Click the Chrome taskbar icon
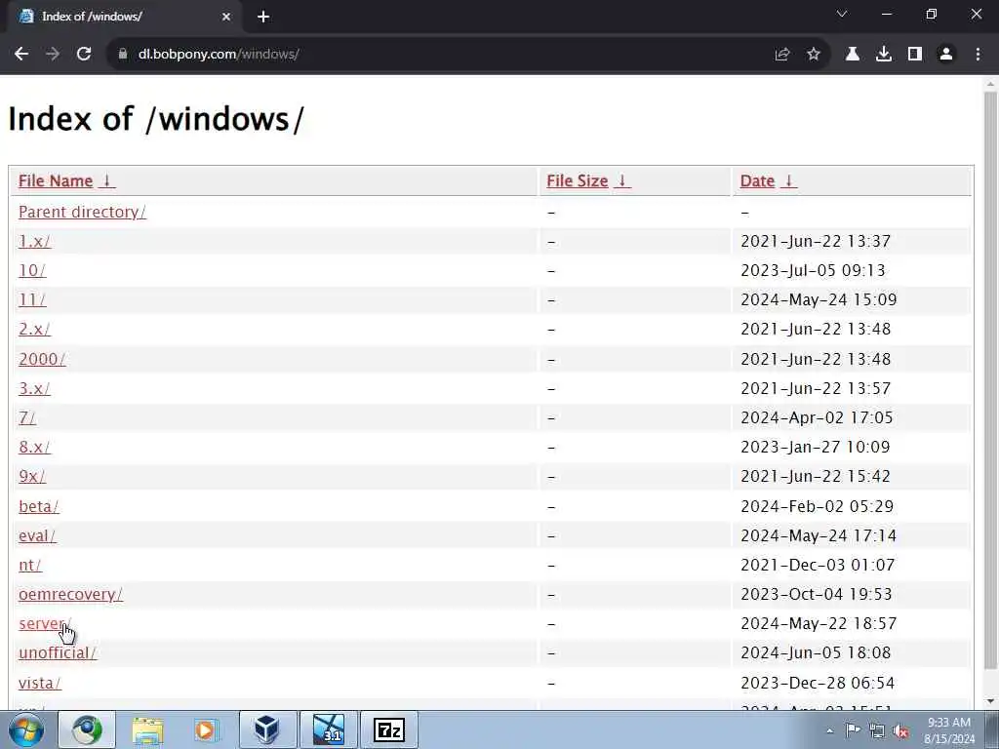999x749 pixels. (x=87, y=729)
